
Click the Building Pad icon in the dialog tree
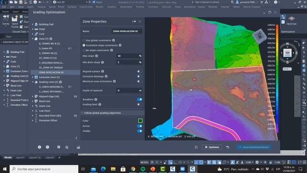pyautogui.click(x=36, y=25)
